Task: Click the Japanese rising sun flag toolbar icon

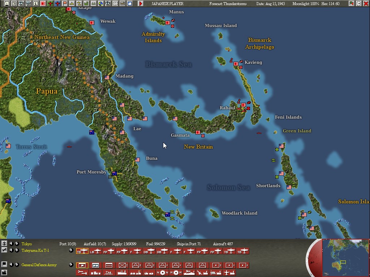Action: [x=43, y=4]
